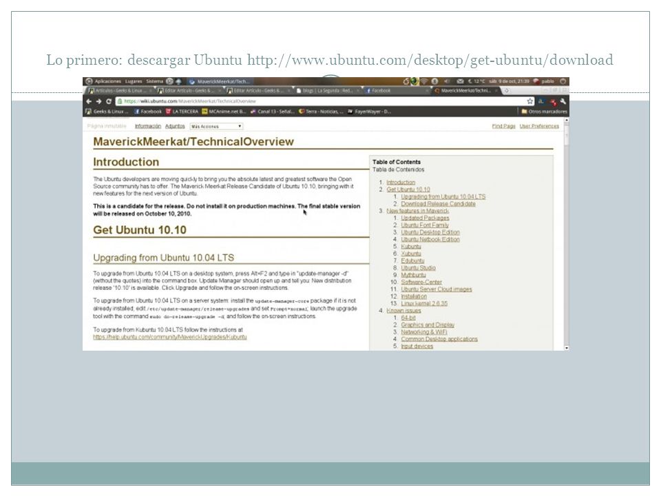This screenshot has width=661, height=496.
Task: Open the Terra - Noticias bookmark
Action: (322, 112)
